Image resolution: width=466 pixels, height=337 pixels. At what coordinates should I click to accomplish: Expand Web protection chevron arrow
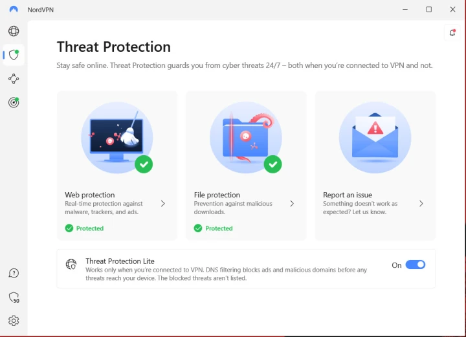coord(163,203)
